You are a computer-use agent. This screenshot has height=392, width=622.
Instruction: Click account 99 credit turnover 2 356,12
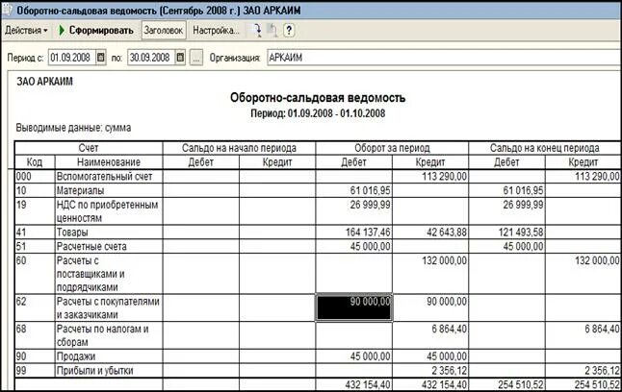point(430,371)
